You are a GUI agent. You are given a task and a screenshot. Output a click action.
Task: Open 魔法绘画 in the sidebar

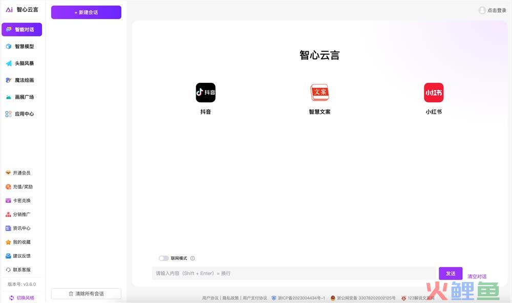point(22,80)
